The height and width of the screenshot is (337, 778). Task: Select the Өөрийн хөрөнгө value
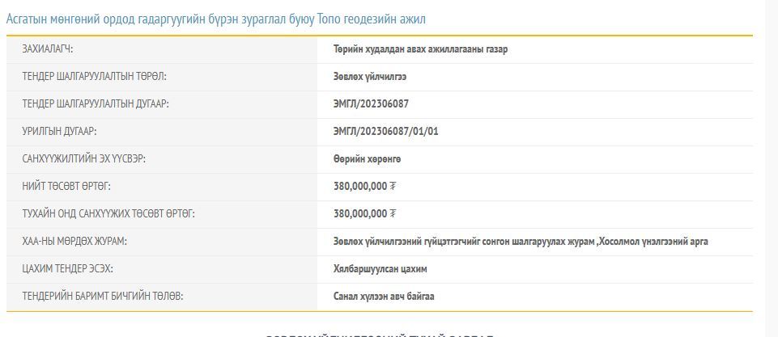pos(367,159)
